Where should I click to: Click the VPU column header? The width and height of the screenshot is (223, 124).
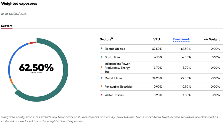(x=157, y=40)
